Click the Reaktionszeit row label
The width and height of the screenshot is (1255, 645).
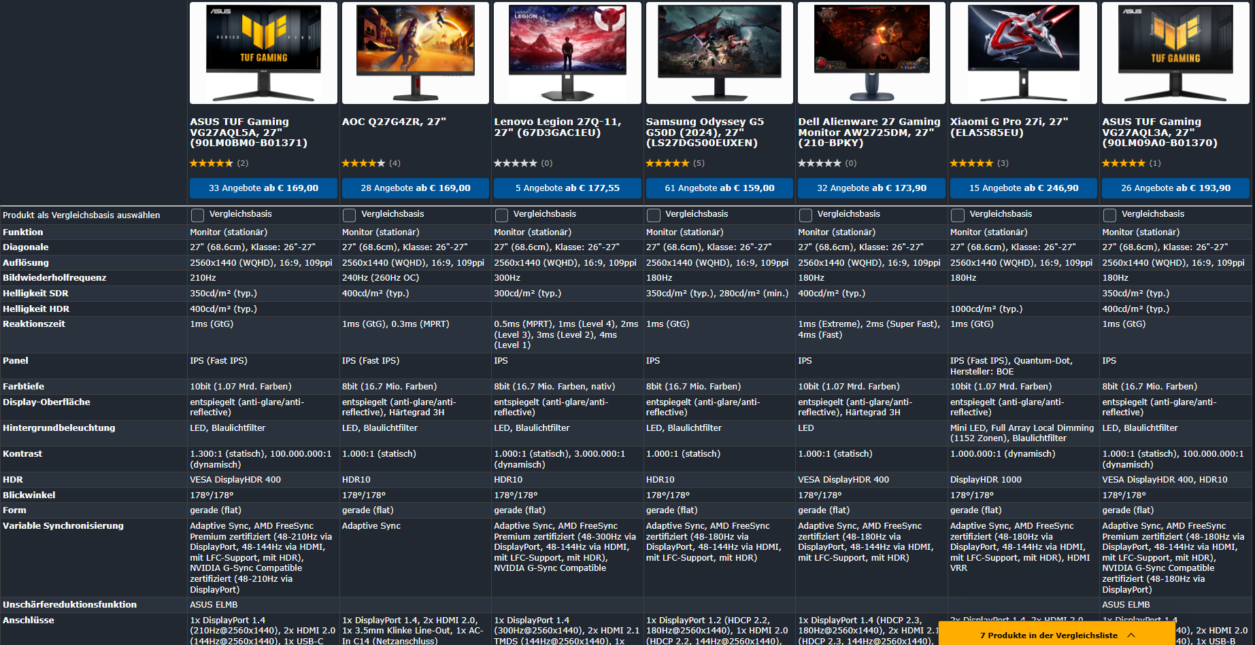coord(34,324)
